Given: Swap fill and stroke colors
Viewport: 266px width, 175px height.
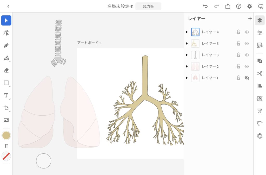Looking at the screenshot, I should tap(6, 146).
